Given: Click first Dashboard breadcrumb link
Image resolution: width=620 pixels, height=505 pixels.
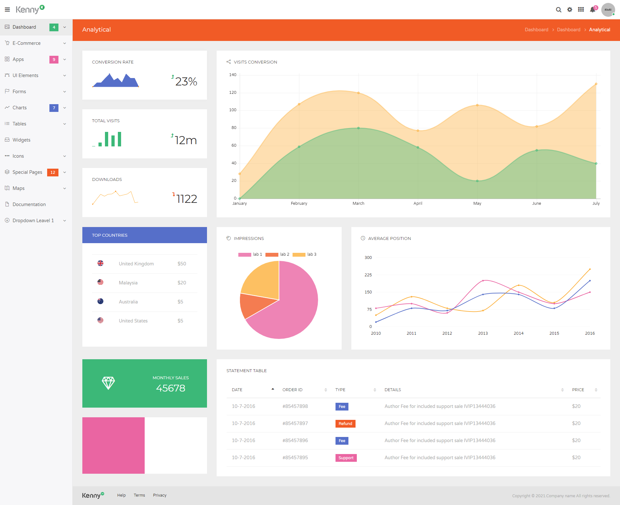Looking at the screenshot, I should [x=536, y=30].
